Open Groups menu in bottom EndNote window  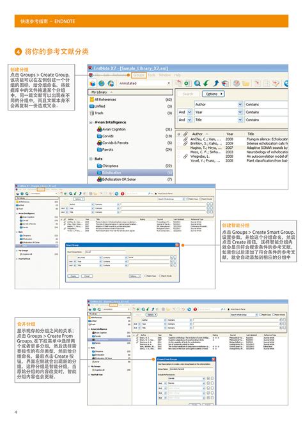[x=113, y=305]
